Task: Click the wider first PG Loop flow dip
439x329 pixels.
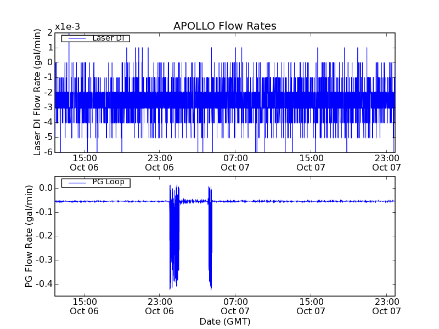Action: pos(174,237)
